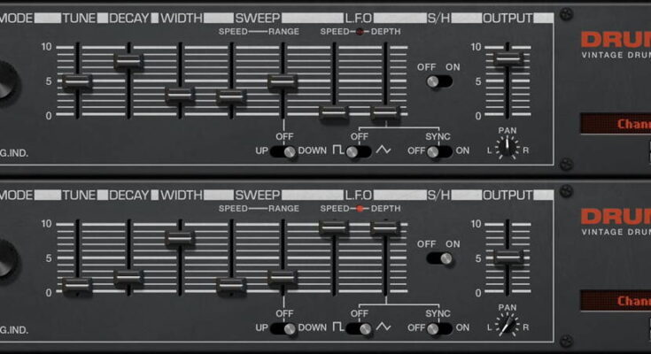Toggle the S/H OFF/ON switch on bottom unit
Viewport: 651px width, 354px height.
(x=438, y=258)
